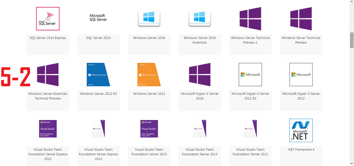Click the vertical page scrollbar thumb
The width and height of the screenshot is (354, 166).
point(352,40)
